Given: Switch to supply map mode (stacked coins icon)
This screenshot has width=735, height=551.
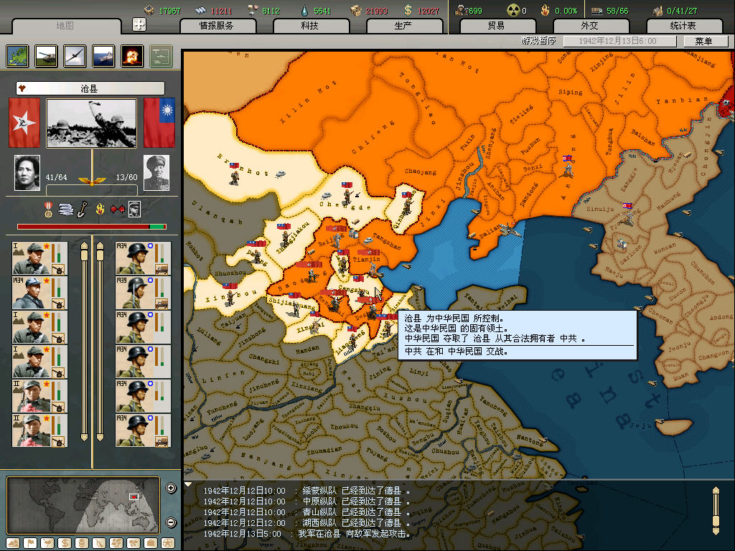Looking at the screenshot, I should pyautogui.click(x=82, y=542).
